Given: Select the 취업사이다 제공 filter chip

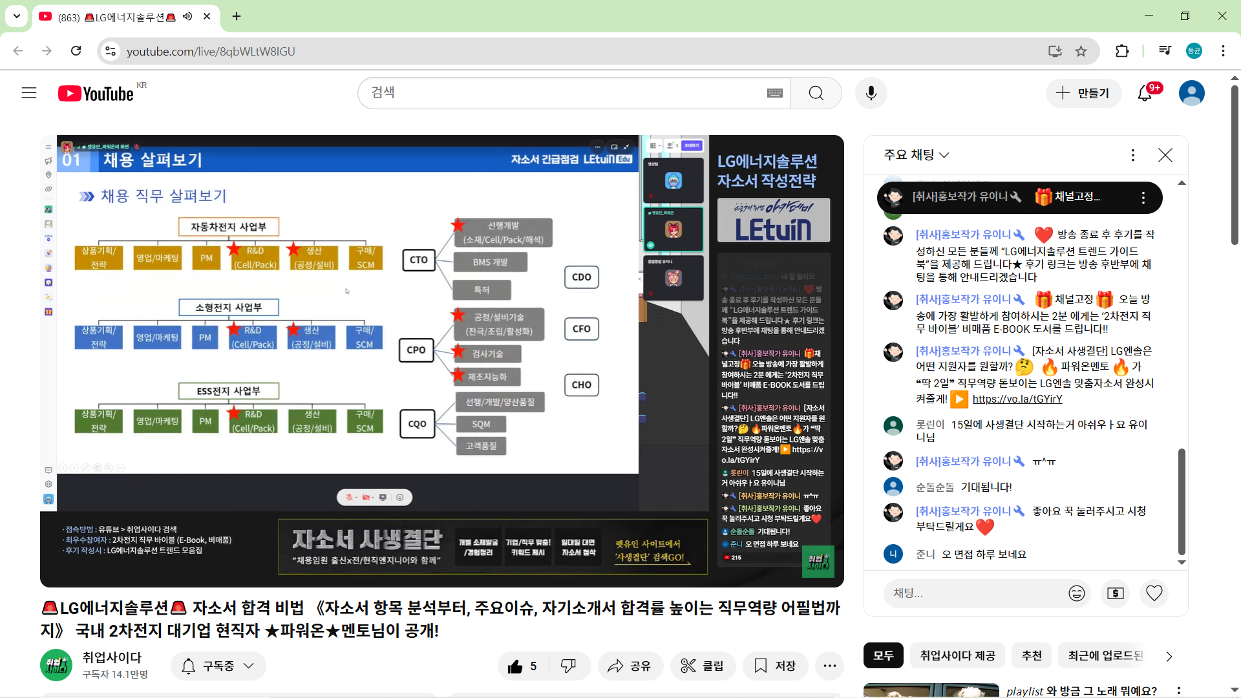Looking at the screenshot, I should tap(957, 655).
